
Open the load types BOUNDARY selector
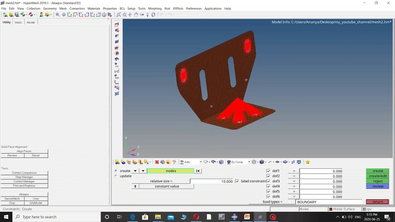click(x=329, y=202)
